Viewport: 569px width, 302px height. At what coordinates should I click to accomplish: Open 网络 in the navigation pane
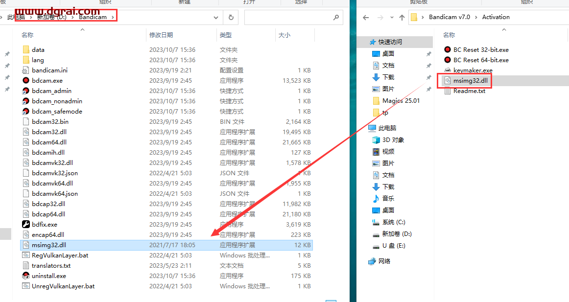tap(384, 261)
